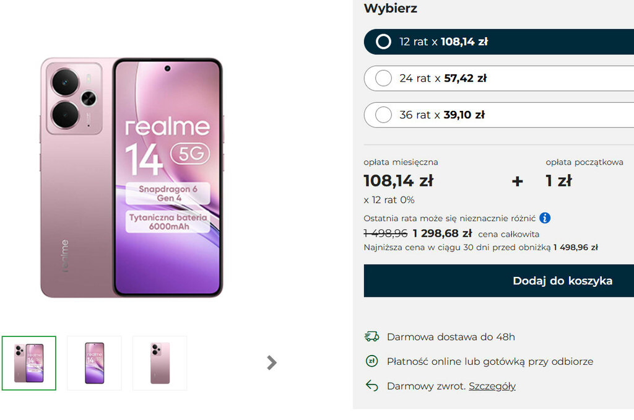View the second thumbnail showing phone screen
This screenshot has height=420, width=634.
[94, 363]
